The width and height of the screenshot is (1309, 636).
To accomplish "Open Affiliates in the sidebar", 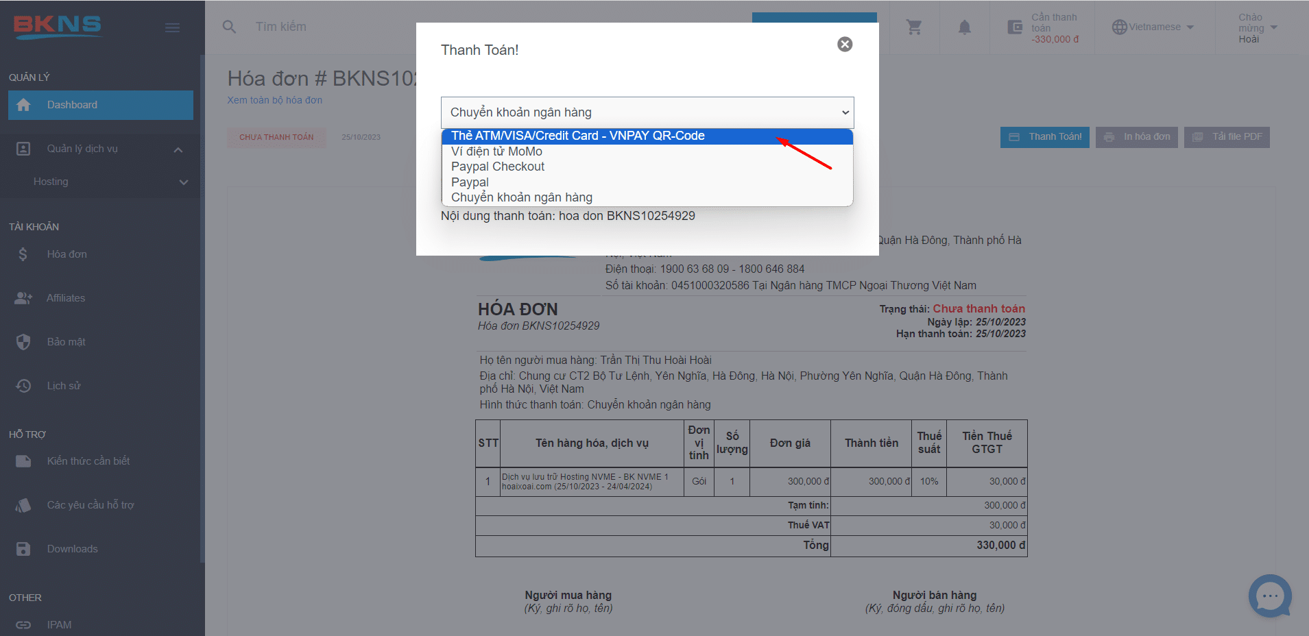I will (x=66, y=298).
